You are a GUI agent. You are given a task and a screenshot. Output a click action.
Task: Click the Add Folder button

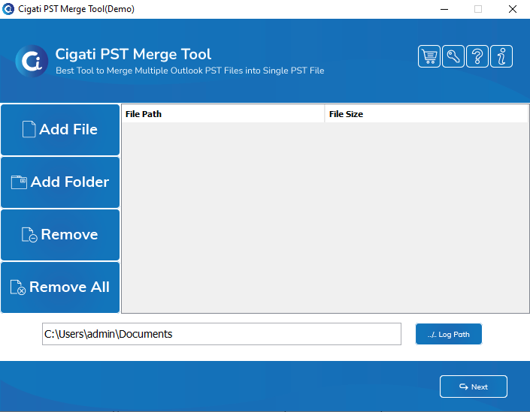click(60, 182)
